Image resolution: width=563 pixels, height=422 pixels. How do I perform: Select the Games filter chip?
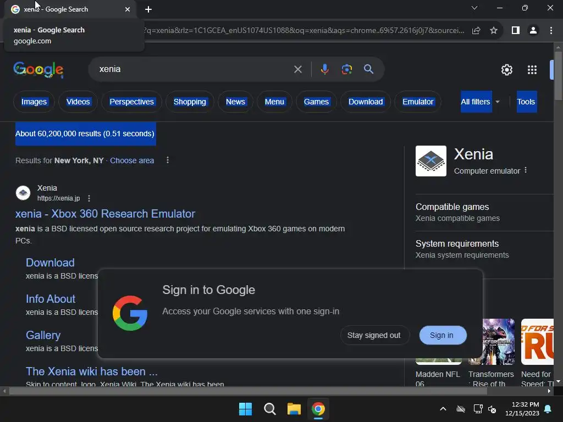316,102
